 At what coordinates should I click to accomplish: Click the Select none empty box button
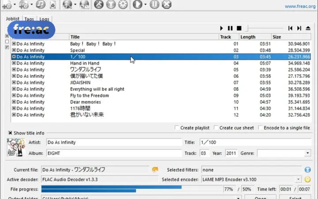point(7,42)
